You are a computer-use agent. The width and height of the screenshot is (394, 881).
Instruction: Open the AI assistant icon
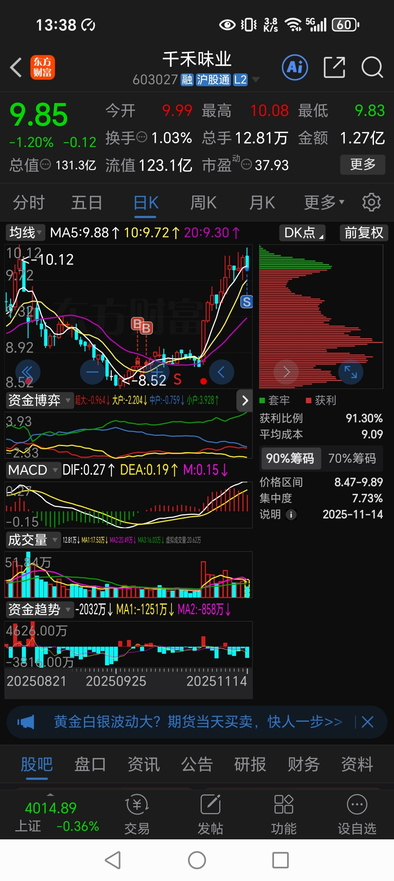295,67
